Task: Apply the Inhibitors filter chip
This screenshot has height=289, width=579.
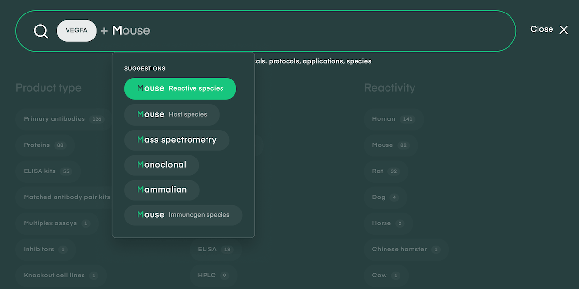Action: point(45,250)
